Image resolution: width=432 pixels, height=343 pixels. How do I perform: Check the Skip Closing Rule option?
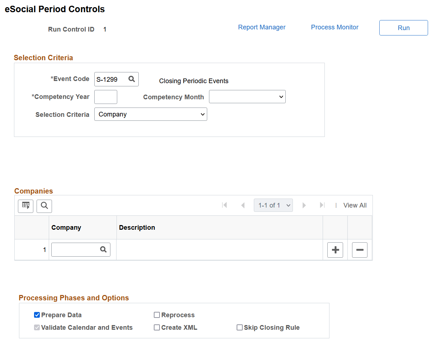pos(239,327)
